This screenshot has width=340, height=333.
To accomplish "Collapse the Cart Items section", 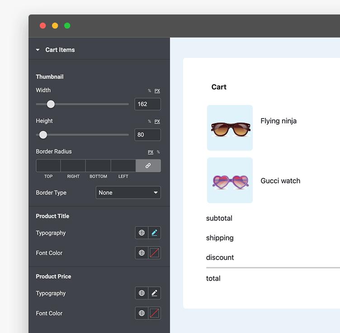I will (x=38, y=50).
